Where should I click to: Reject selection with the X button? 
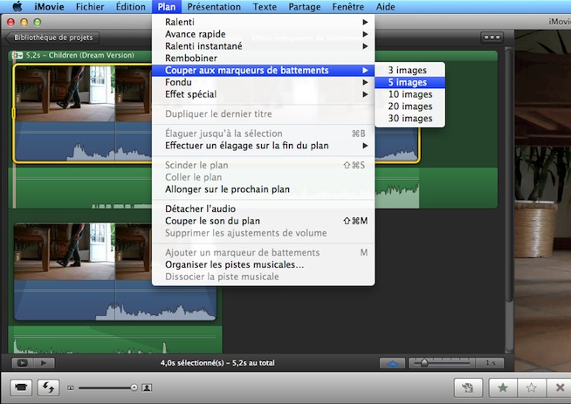(x=560, y=387)
